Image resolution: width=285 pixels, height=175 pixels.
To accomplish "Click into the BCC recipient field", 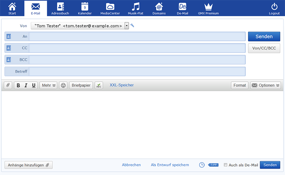I will click(x=137, y=60).
